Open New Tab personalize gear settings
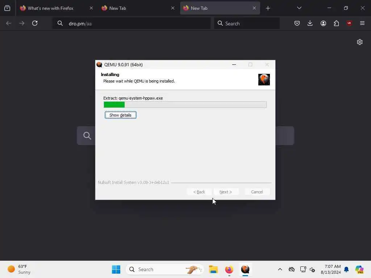Viewport: 371px width, 278px height. click(360, 42)
